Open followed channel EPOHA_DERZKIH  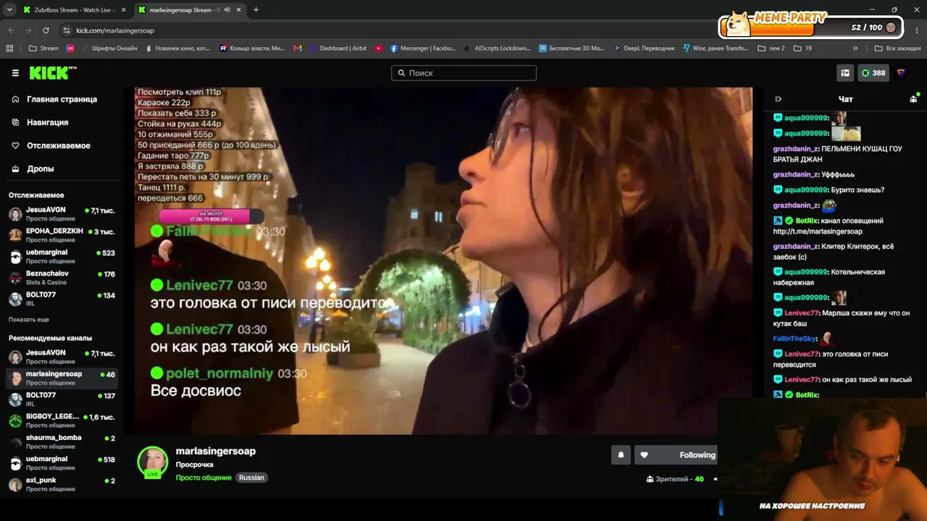pos(62,235)
